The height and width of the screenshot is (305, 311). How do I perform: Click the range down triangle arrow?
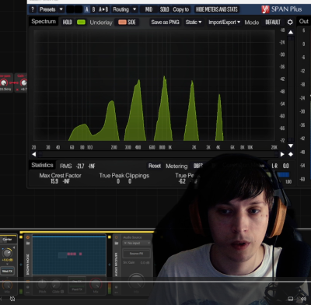pos(291,146)
